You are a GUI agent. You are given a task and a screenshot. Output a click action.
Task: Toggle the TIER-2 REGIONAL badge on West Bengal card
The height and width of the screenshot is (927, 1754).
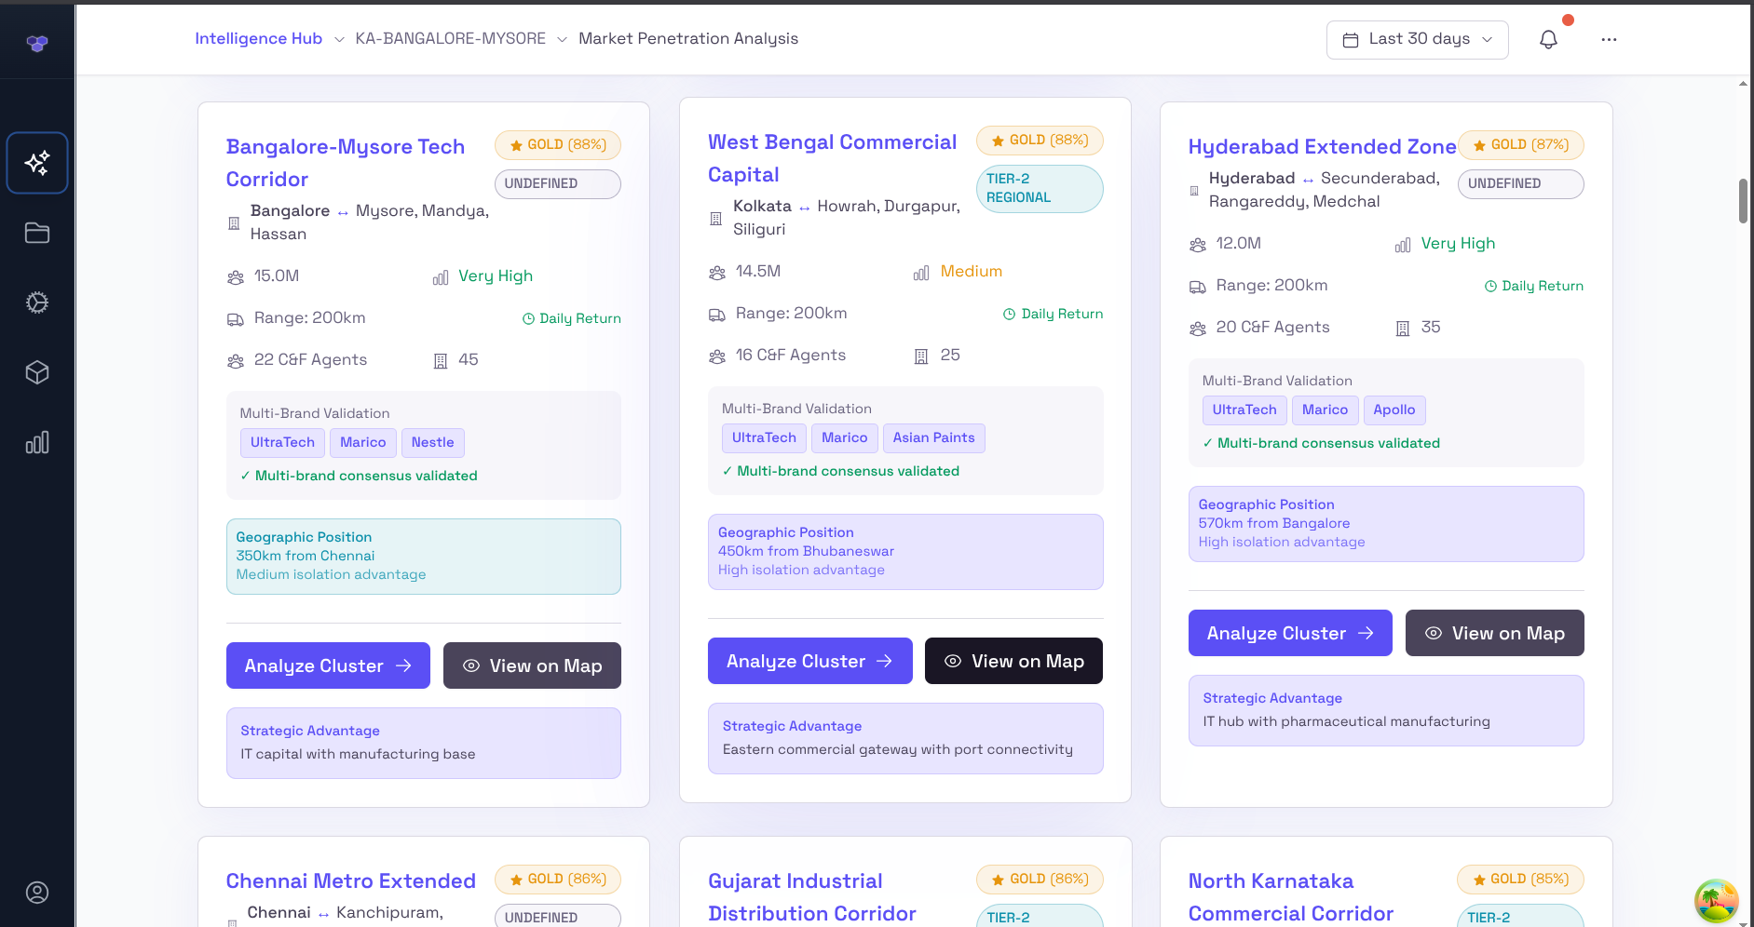1040,188
